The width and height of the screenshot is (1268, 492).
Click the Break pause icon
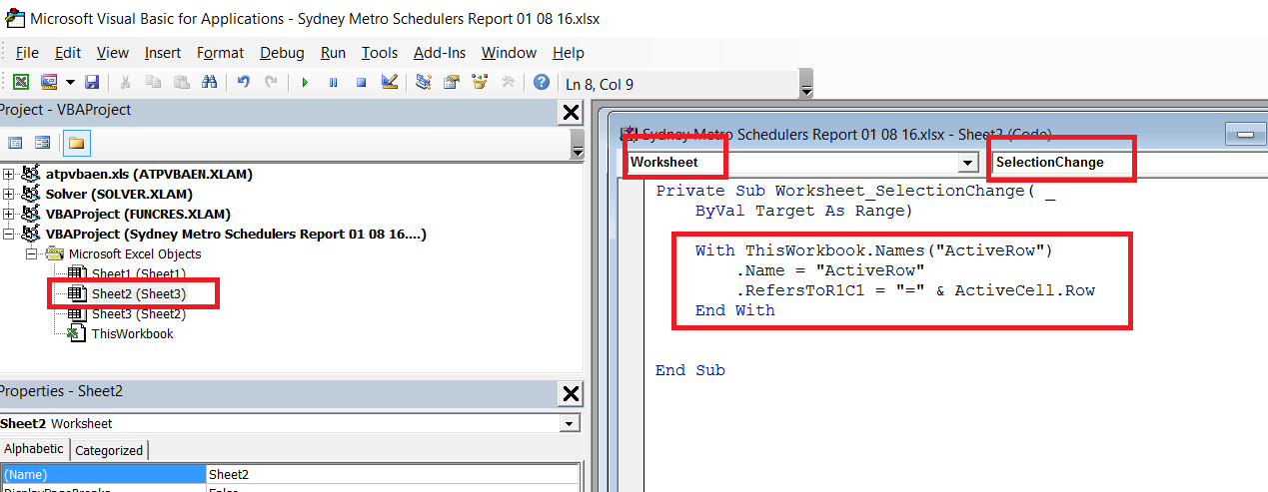(333, 82)
